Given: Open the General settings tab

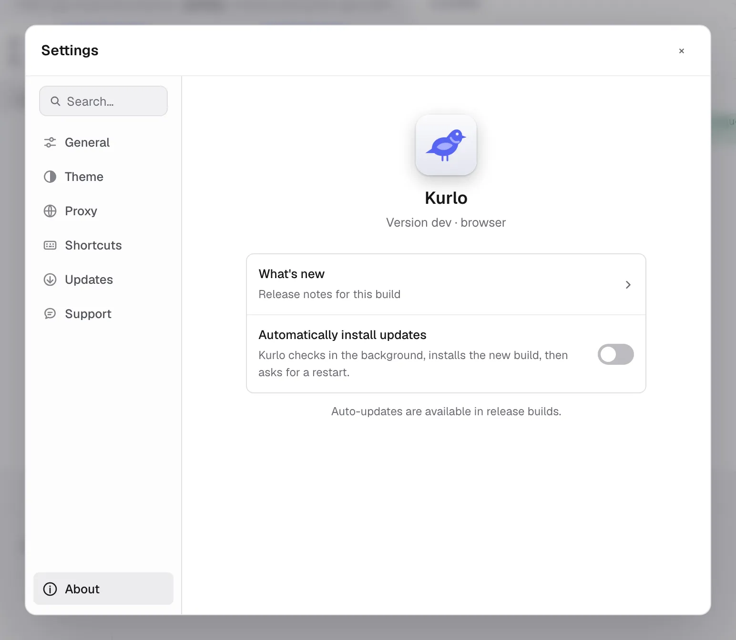Looking at the screenshot, I should [103, 142].
